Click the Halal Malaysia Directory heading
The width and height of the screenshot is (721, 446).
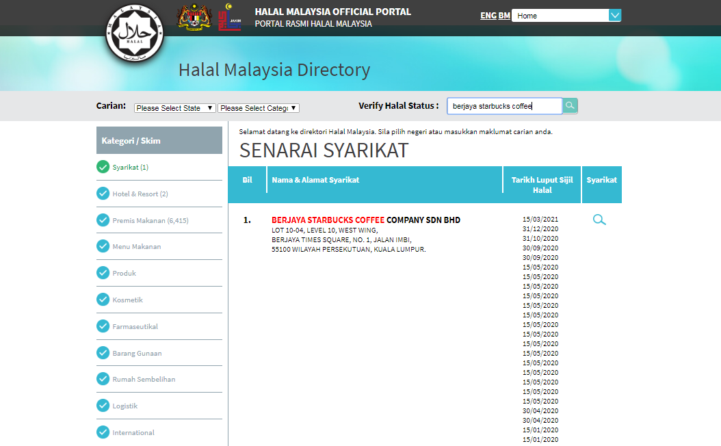click(x=274, y=70)
